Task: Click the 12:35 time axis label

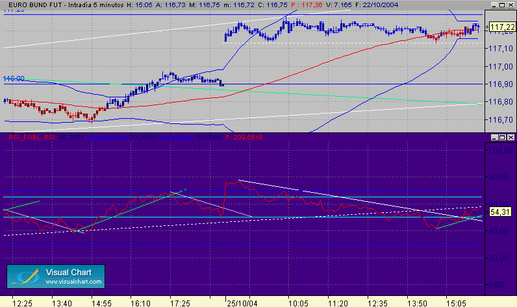Action: coord(377,303)
